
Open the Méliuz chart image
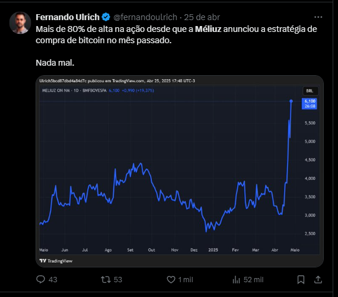point(180,171)
